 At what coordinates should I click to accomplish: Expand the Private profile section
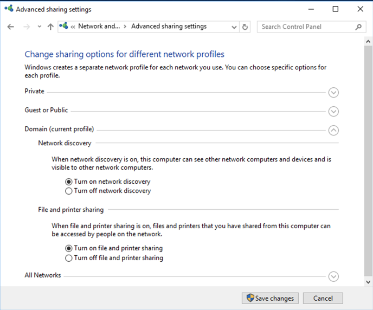tap(334, 92)
